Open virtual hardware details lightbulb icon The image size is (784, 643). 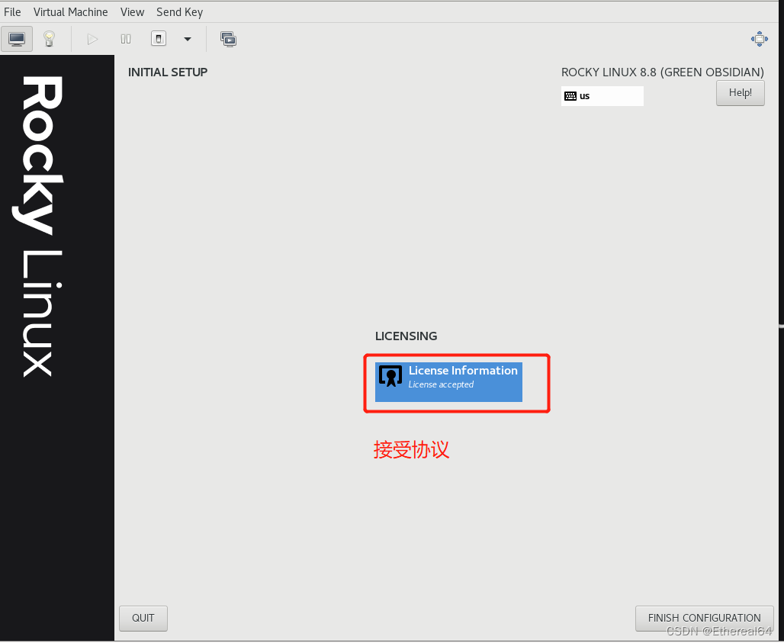coord(49,39)
